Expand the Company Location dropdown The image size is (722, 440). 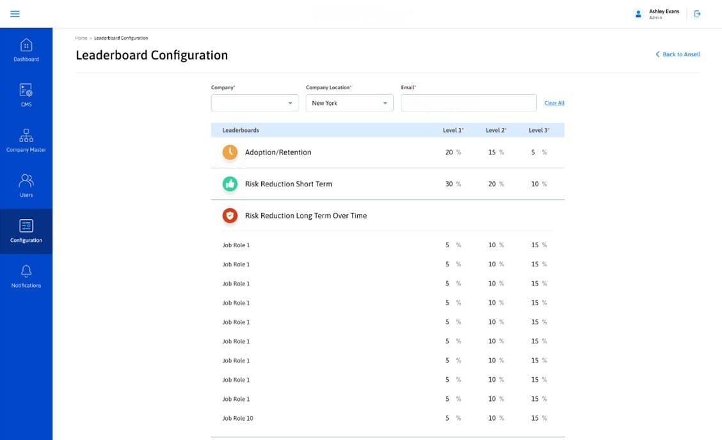[x=349, y=103]
